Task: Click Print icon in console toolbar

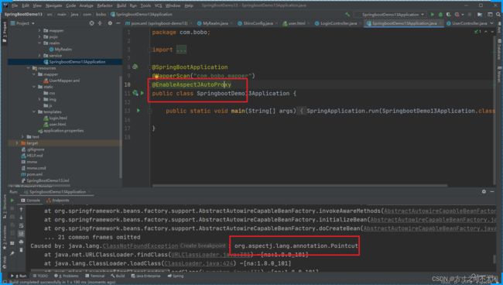Action: click(21, 242)
